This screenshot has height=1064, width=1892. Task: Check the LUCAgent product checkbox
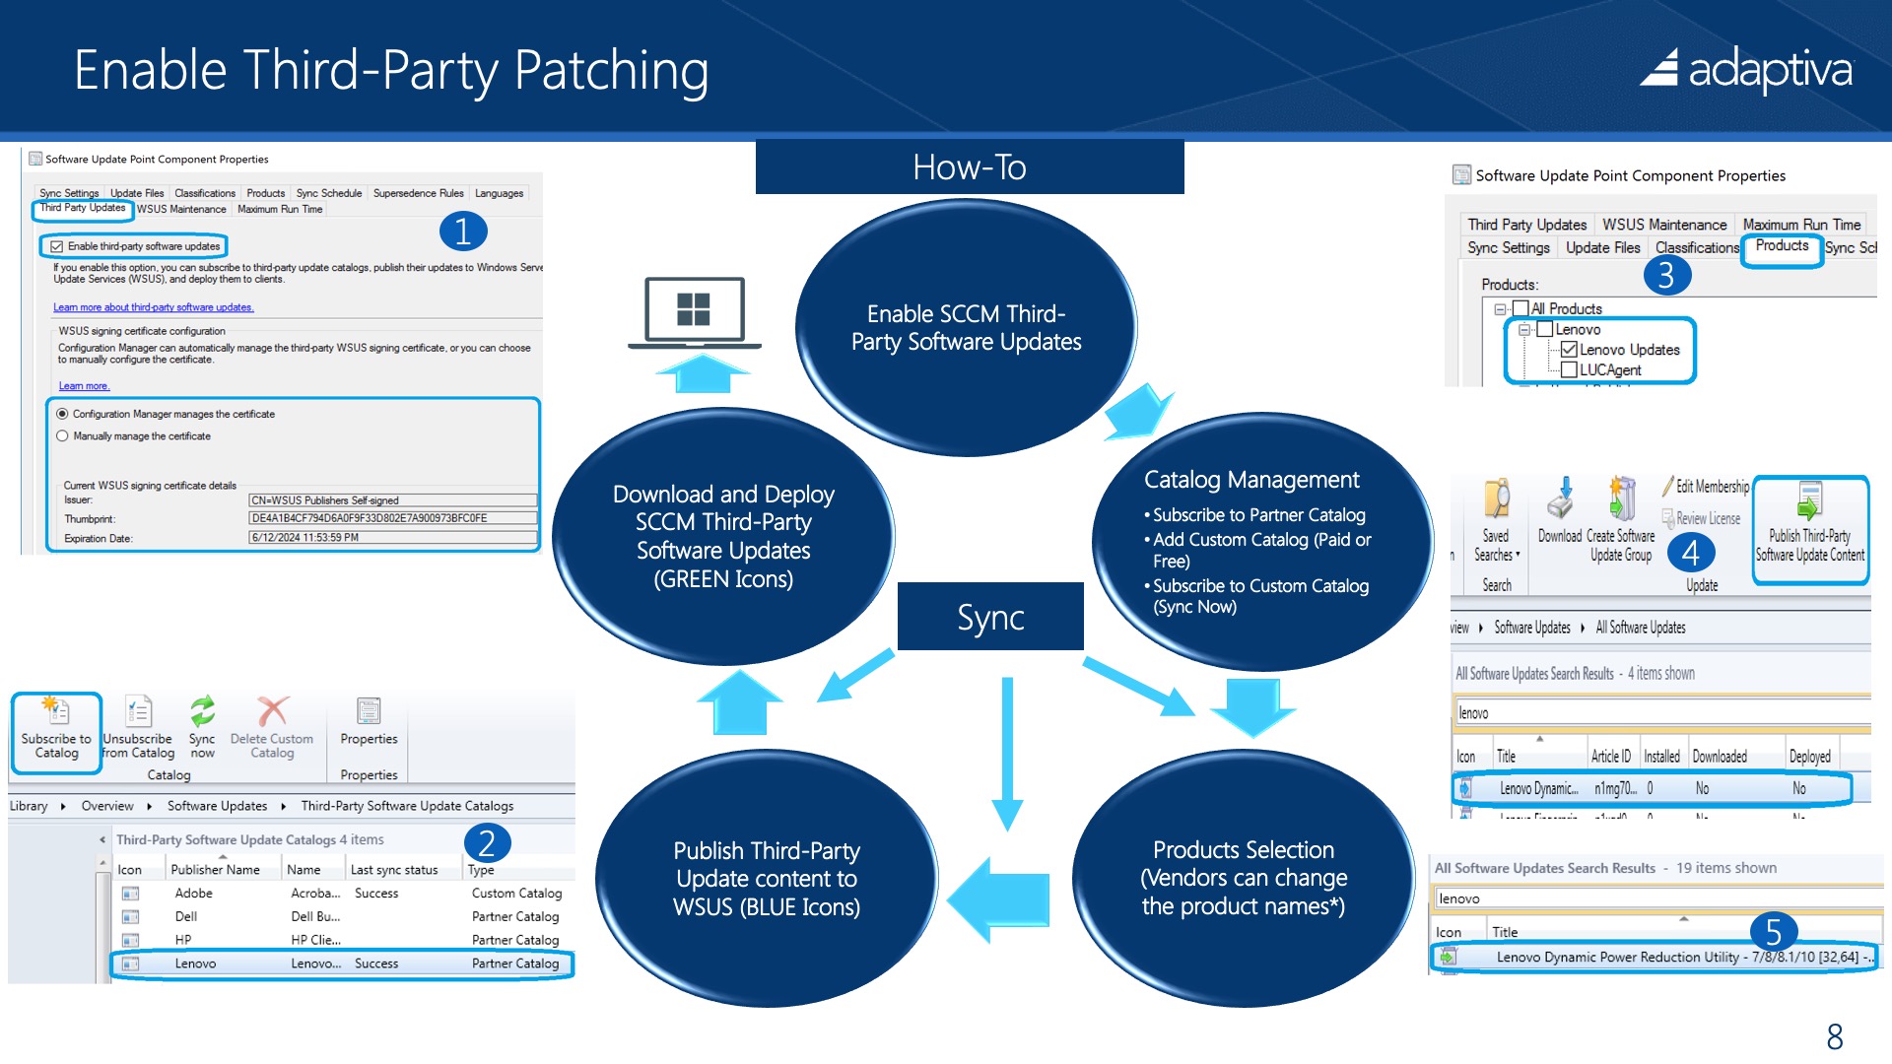[x=1569, y=368]
